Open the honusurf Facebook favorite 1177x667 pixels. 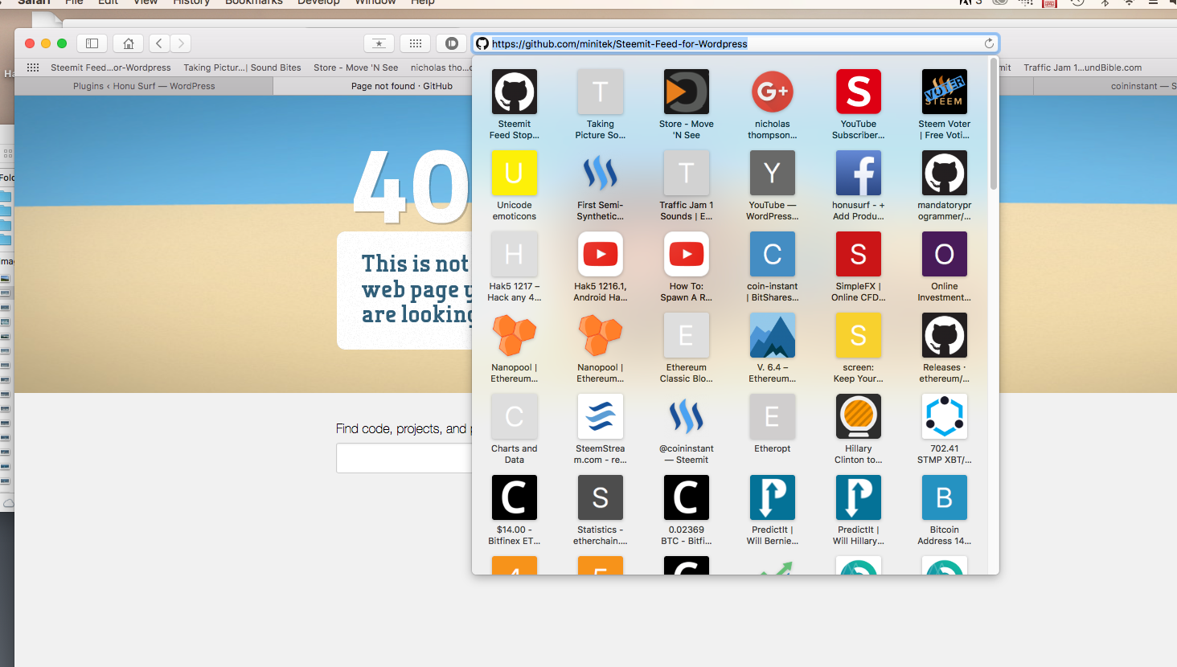[x=859, y=173]
